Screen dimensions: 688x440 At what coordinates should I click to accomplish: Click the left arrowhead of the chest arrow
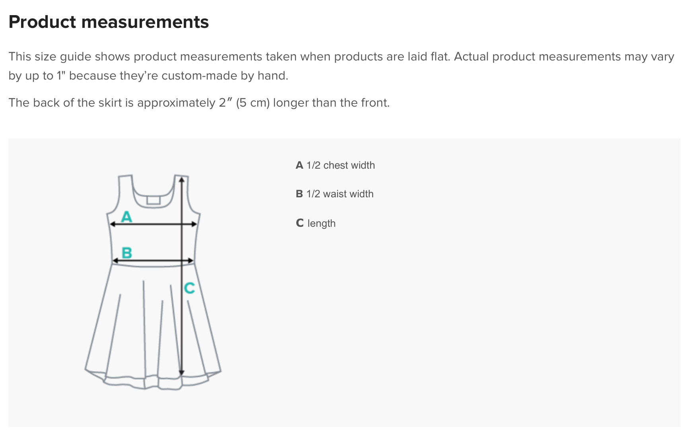[112, 224]
